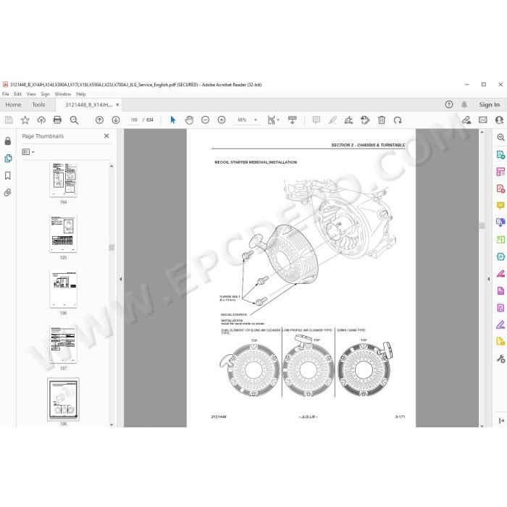Open the zoom level dropdown
Image resolution: width=507 pixels, height=507 pixels.
256,120
